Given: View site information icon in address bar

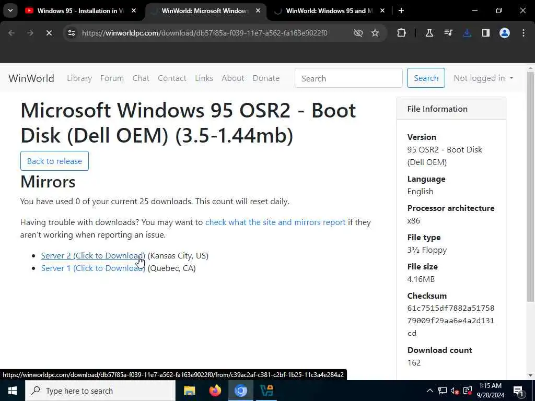Looking at the screenshot, I should (71, 33).
